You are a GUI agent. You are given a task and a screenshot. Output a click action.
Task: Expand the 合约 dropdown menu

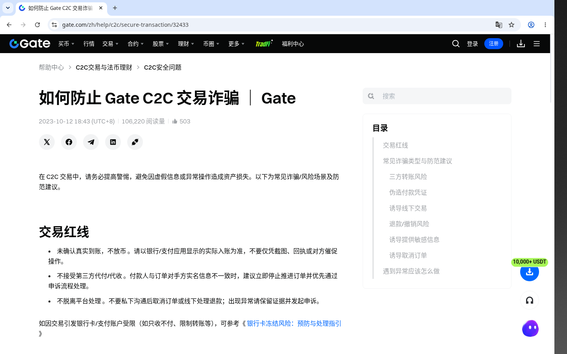click(x=136, y=44)
